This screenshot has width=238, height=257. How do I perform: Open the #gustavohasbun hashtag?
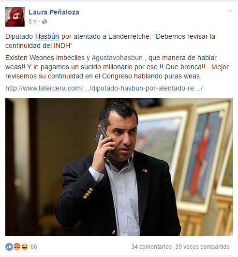pyautogui.click(x=117, y=58)
